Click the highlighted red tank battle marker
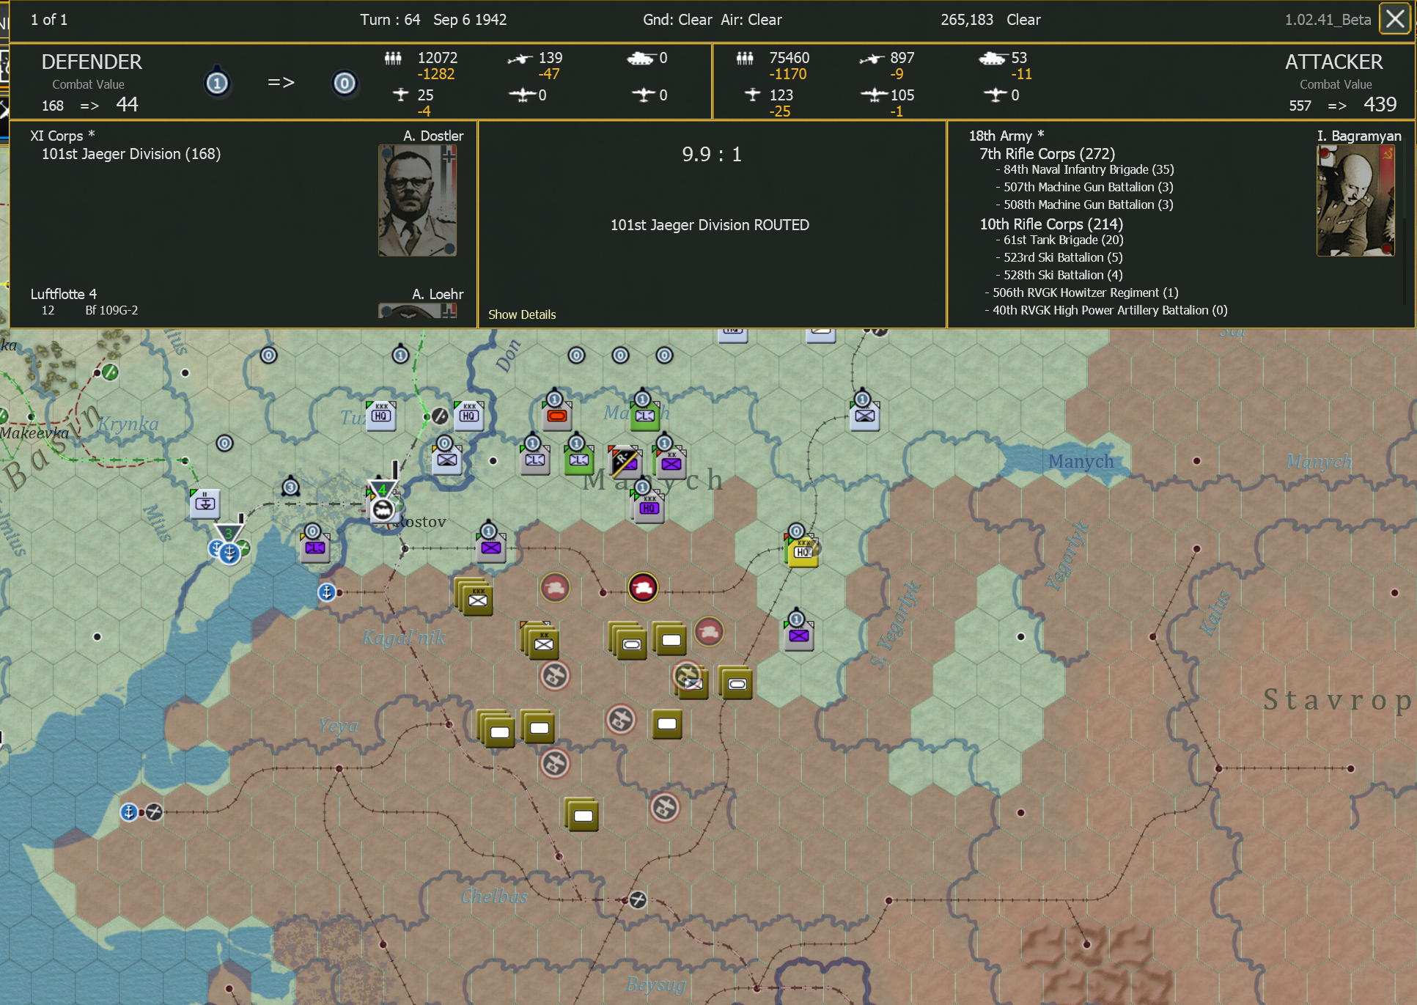1417x1005 pixels. 643,588
